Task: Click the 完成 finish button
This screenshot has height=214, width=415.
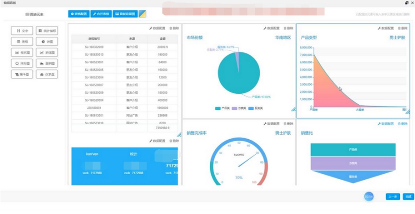Action: [x=408, y=197]
